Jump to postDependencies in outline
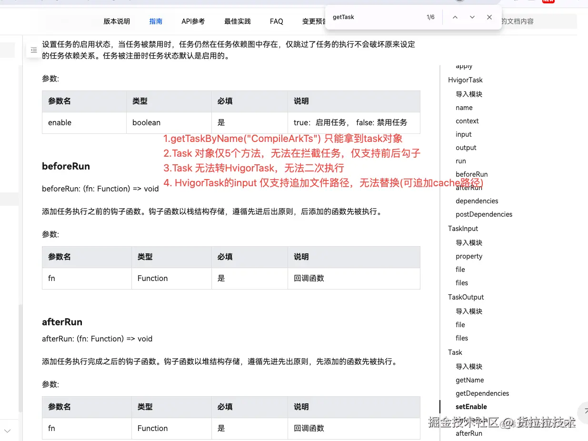Screen dimensions: 588x441 (x=484, y=214)
